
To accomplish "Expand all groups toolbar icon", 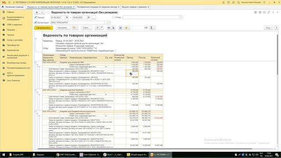I will coord(97,28).
